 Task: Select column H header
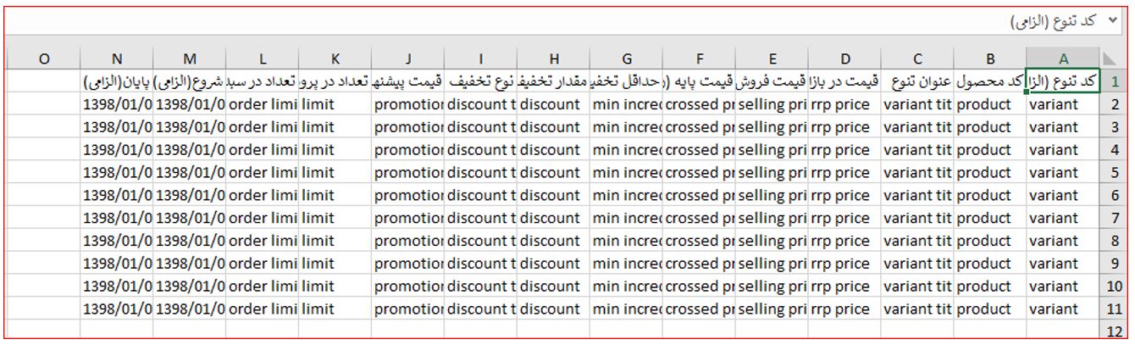pos(553,58)
